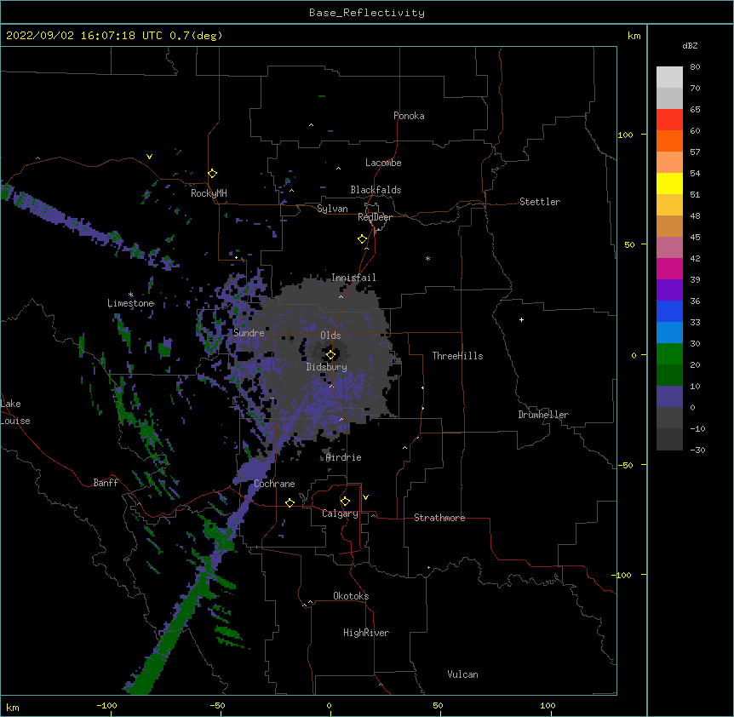Click the Innisfail city label

point(353,278)
